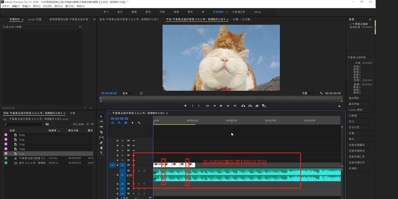Select the Razor tool
Viewport: 398px width, 199px height.
click(101, 132)
